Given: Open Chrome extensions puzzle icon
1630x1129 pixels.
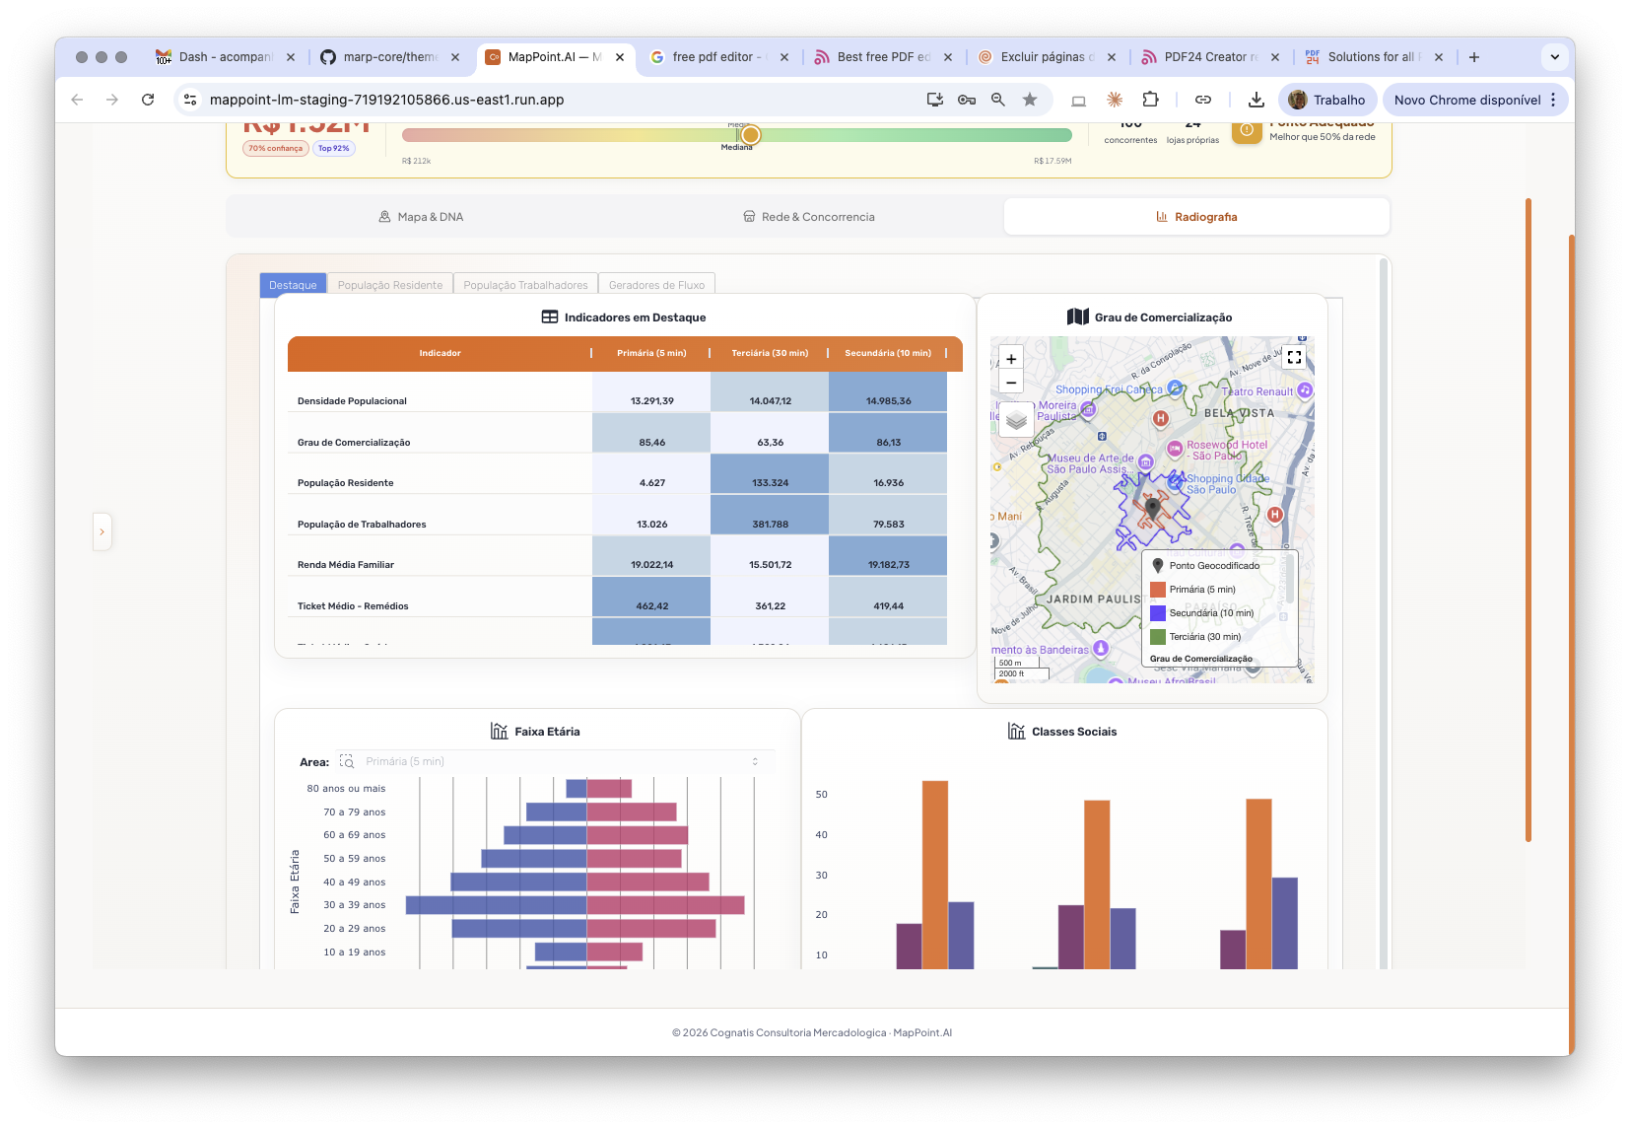Looking at the screenshot, I should 1150,100.
